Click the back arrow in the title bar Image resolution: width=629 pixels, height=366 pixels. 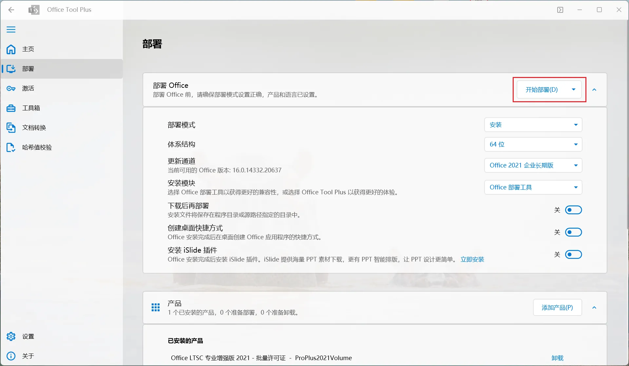[x=11, y=10]
